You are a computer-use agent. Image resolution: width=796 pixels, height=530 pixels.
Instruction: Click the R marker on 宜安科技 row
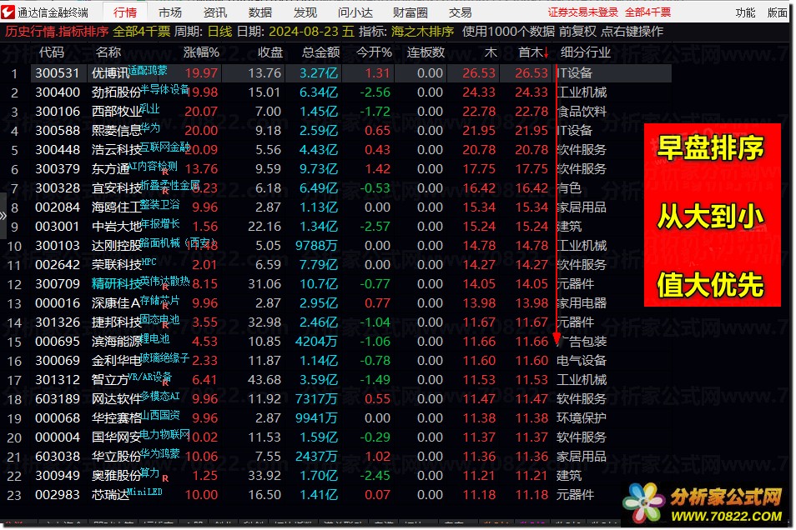point(165,192)
